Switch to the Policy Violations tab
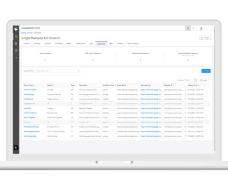The image size is (228, 190). coord(133,43)
